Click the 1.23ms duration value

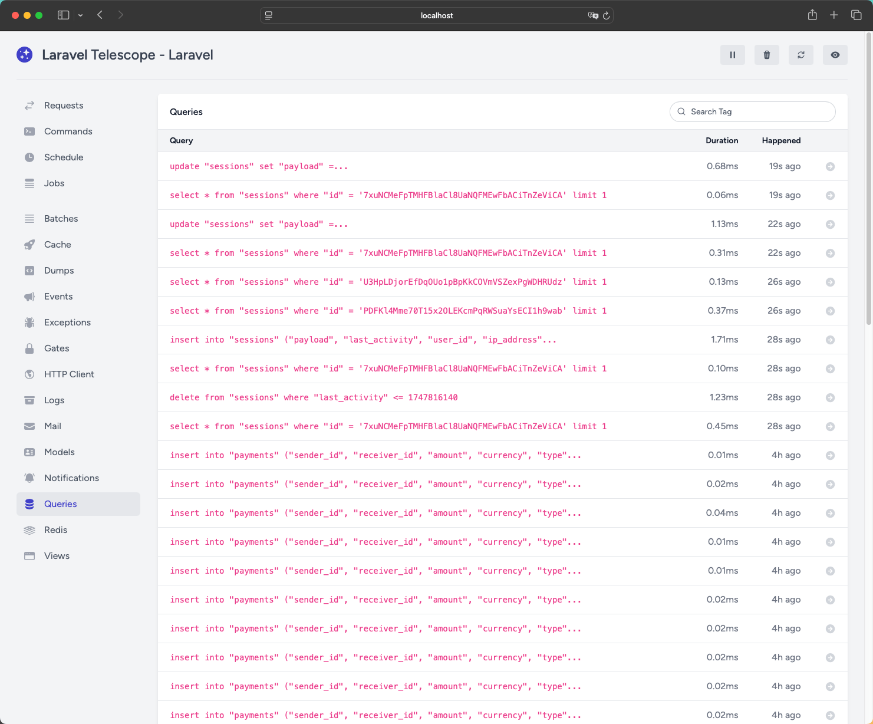tap(724, 398)
